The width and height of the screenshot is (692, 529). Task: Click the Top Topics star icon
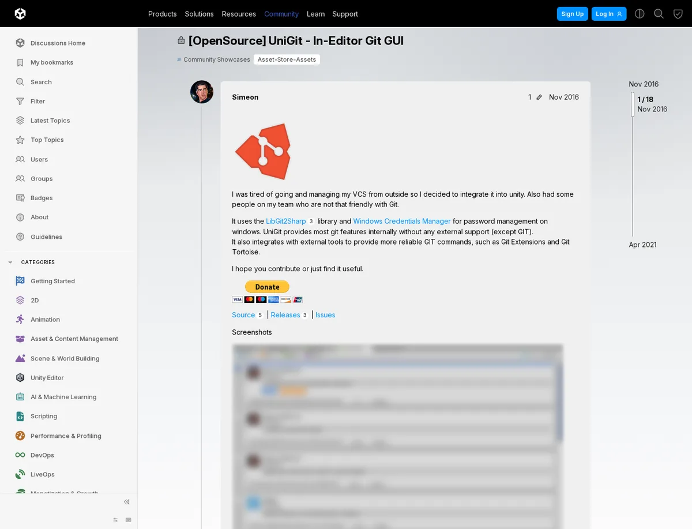(x=20, y=140)
